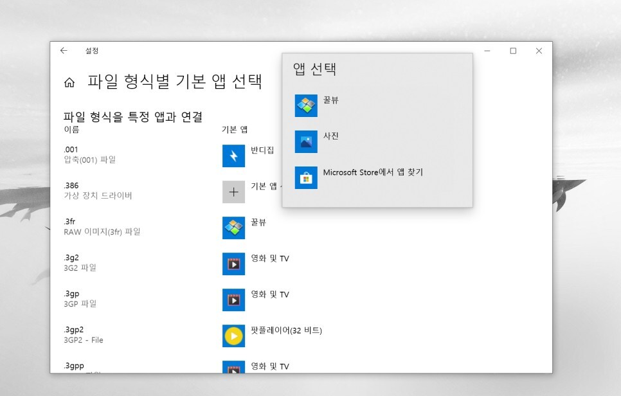Viewport: 621px width, 396px height.
Task: Click Movies & TV icon for .3gp
Action: tap(233, 300)
